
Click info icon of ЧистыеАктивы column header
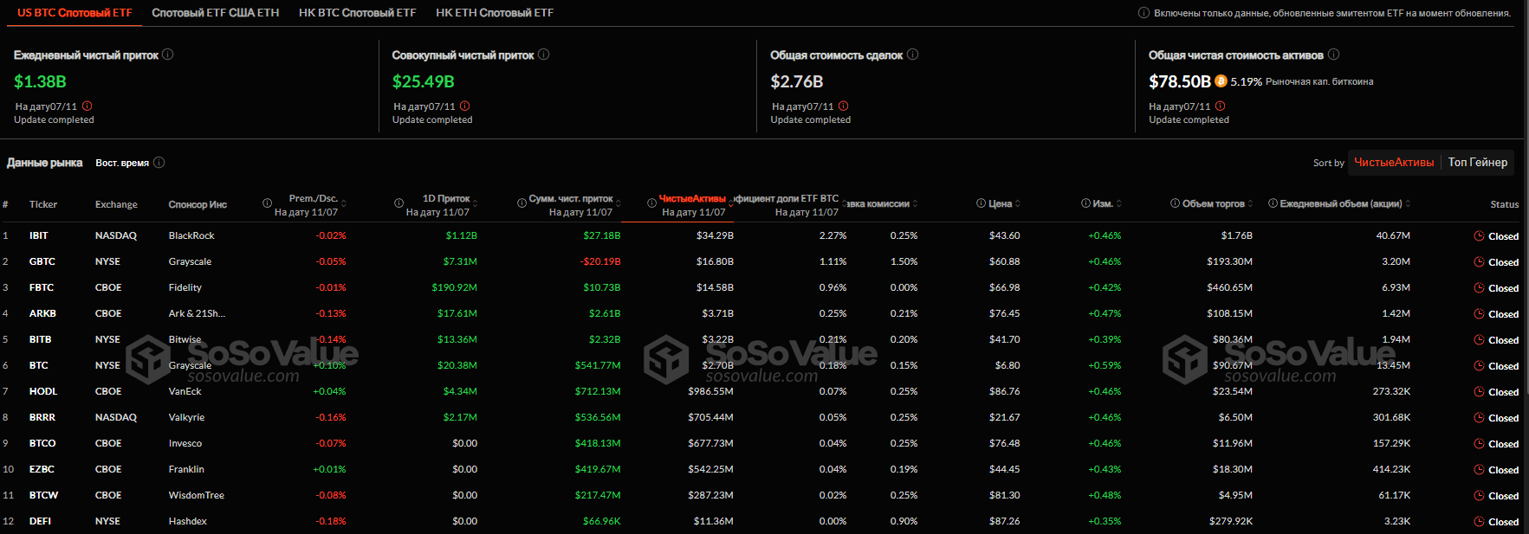tap(652, 203)
